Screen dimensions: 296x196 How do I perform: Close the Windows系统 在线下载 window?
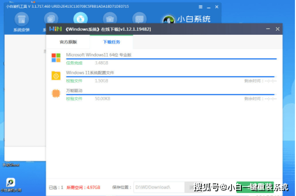coord(278,29)
